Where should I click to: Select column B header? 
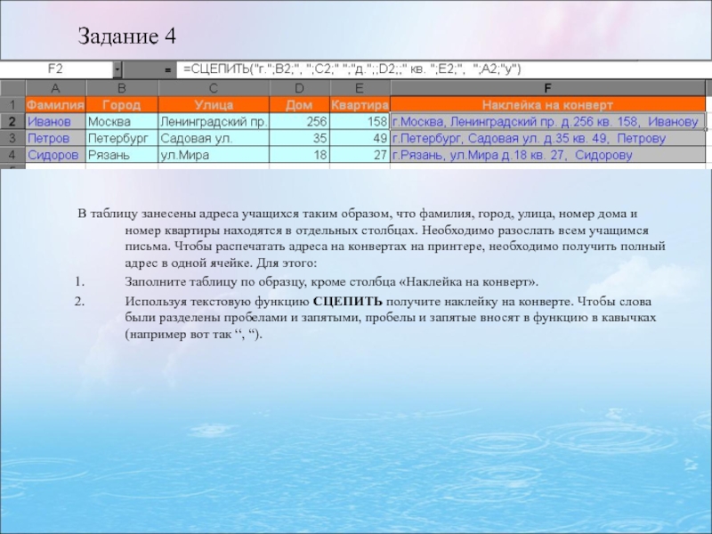(x=121, y=87)
